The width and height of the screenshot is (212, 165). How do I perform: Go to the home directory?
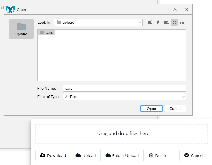[158, 22]
